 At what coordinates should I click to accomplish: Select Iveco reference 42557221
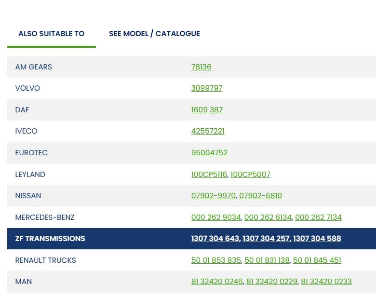pos(208,131)
